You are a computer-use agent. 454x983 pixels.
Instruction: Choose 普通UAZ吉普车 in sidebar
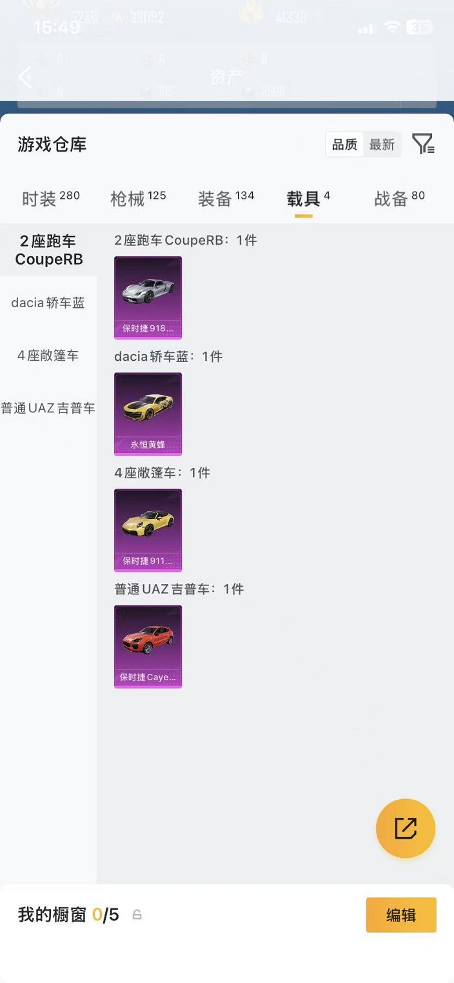(48, 409)
